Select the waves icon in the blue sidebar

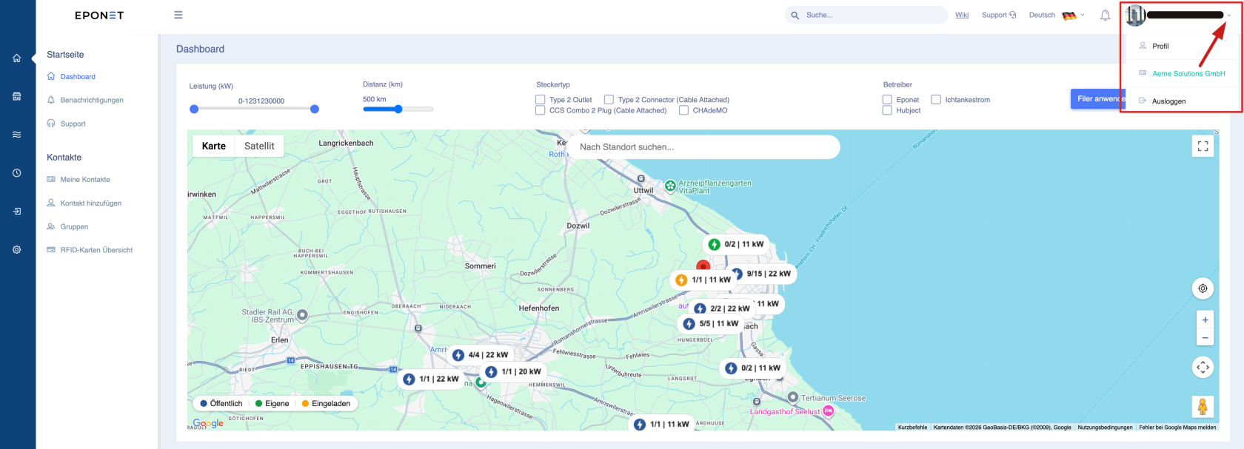pyautogui.click(x=16, y=135)
